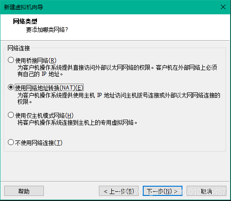Click the bridged network description text
The height and width of the screenshot is (201, 231).
click(x=117, y=71)
